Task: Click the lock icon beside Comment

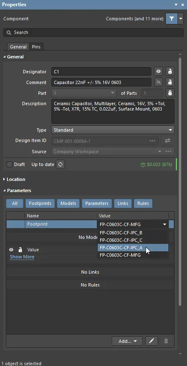Action: (x=170, y=82)
